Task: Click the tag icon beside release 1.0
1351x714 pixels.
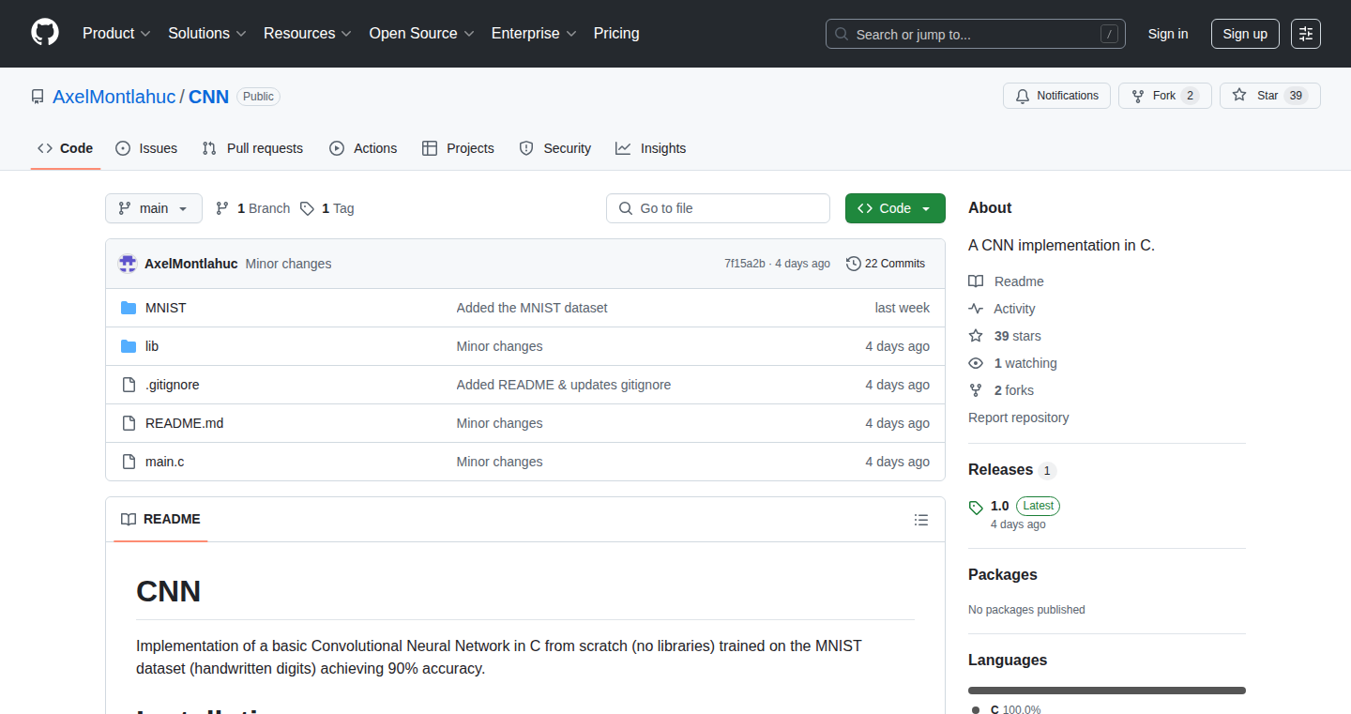Action: coord(976,507)
